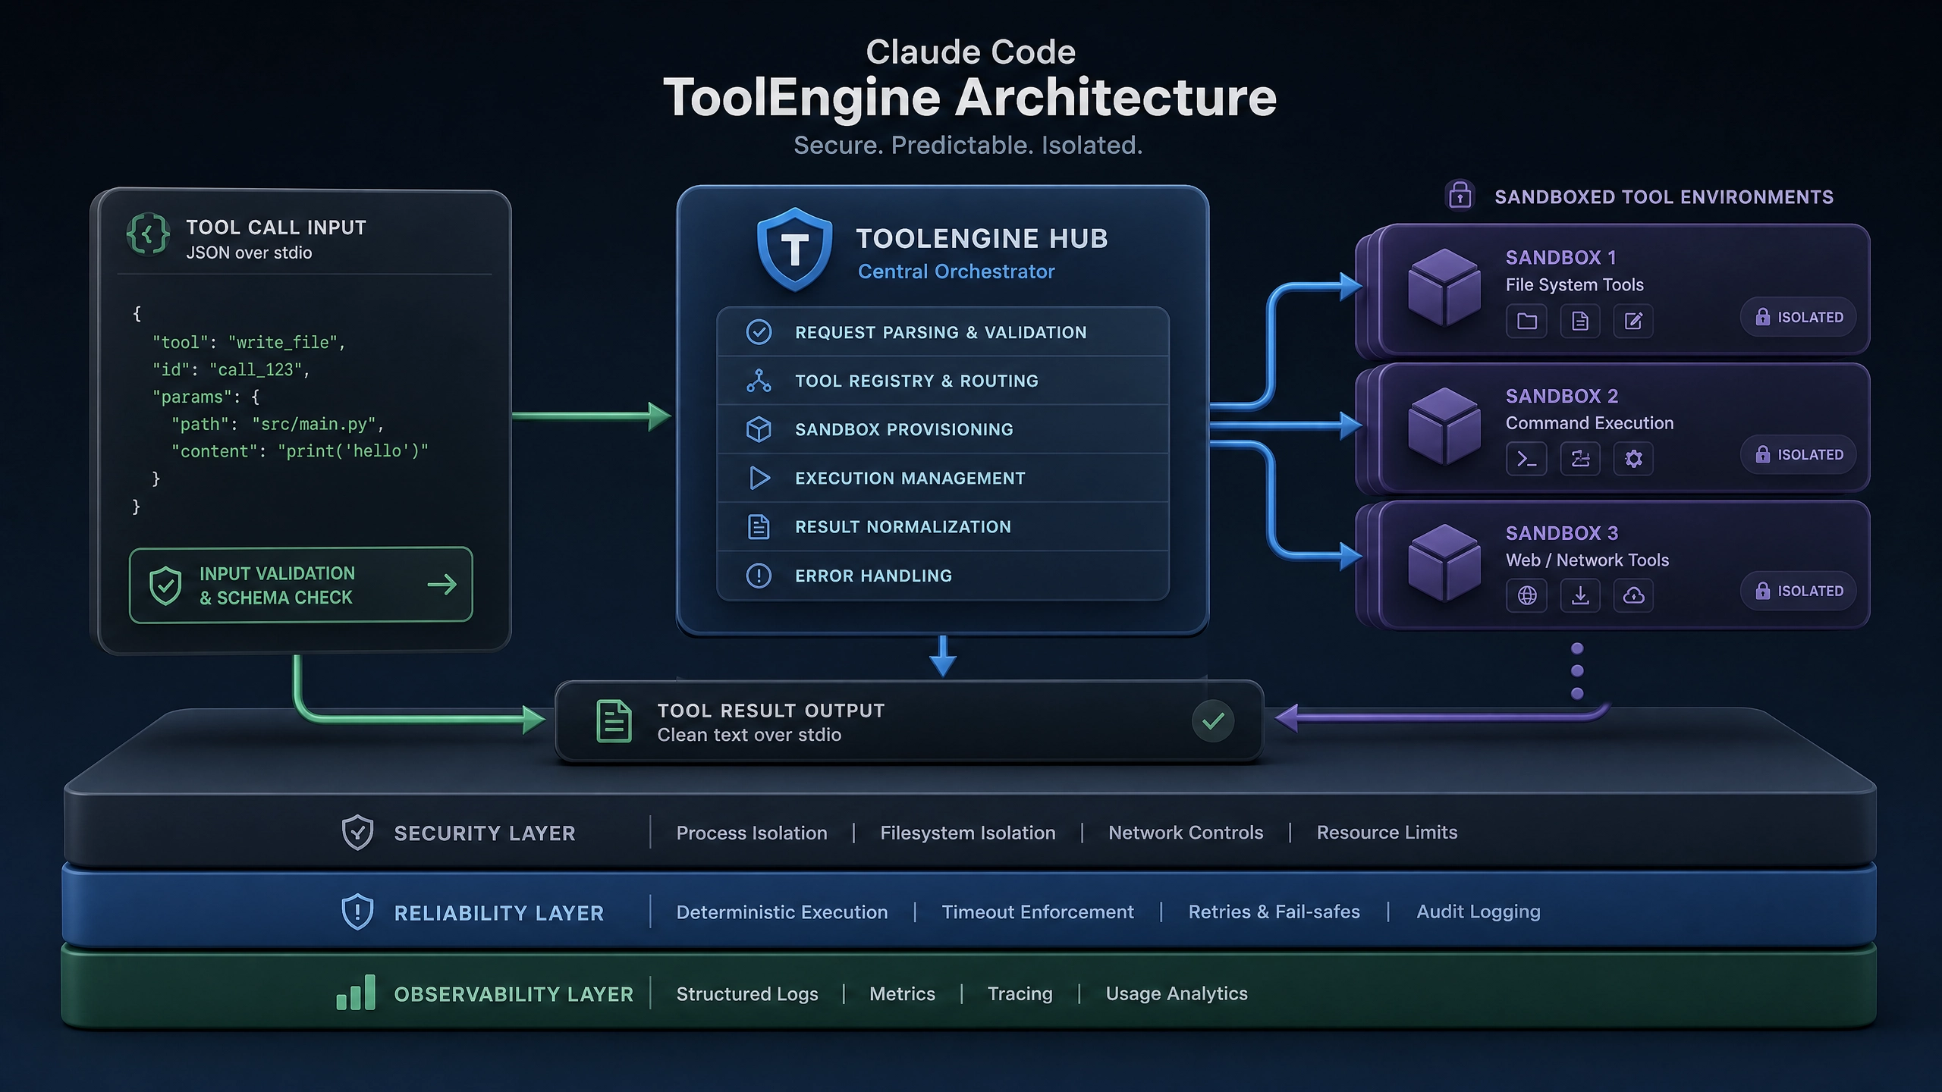The height and width of the screenshot is (1092, 1942).
Task: Click the Result Normalization document icon
Action: [759, 526]
